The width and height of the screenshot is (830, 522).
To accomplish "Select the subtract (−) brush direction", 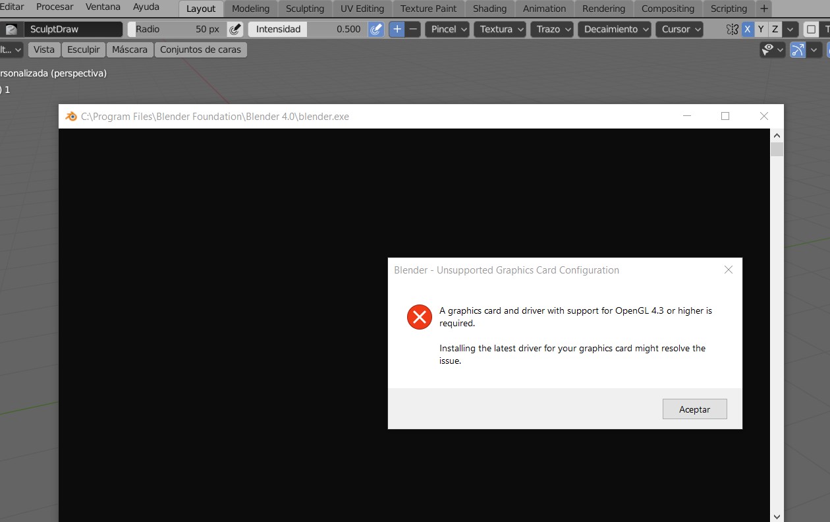I will tap(413, 30).
